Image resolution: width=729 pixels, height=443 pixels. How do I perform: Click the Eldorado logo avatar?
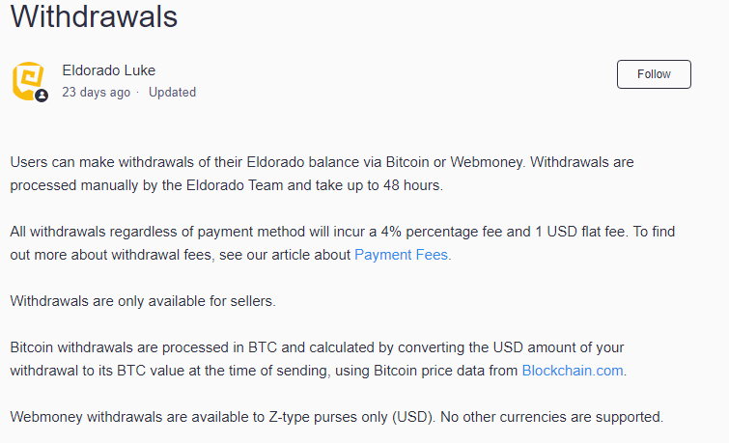(x=28, y=81)
